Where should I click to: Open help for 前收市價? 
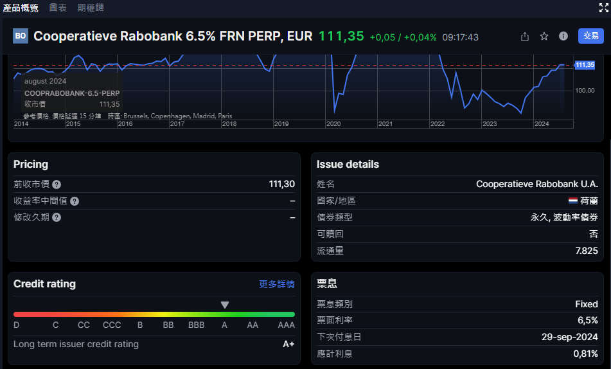57,184
